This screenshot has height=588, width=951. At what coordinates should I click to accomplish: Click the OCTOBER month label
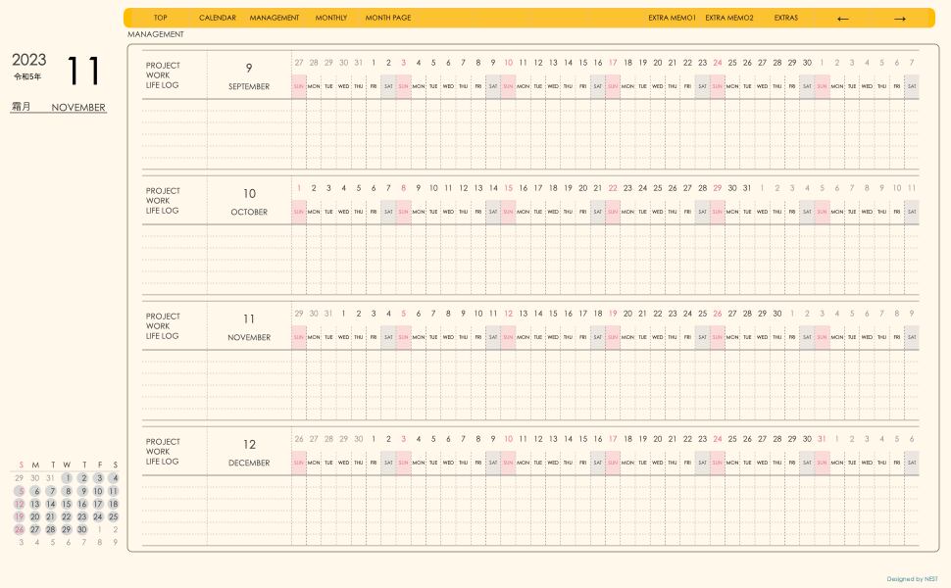(x=249, y=212)
